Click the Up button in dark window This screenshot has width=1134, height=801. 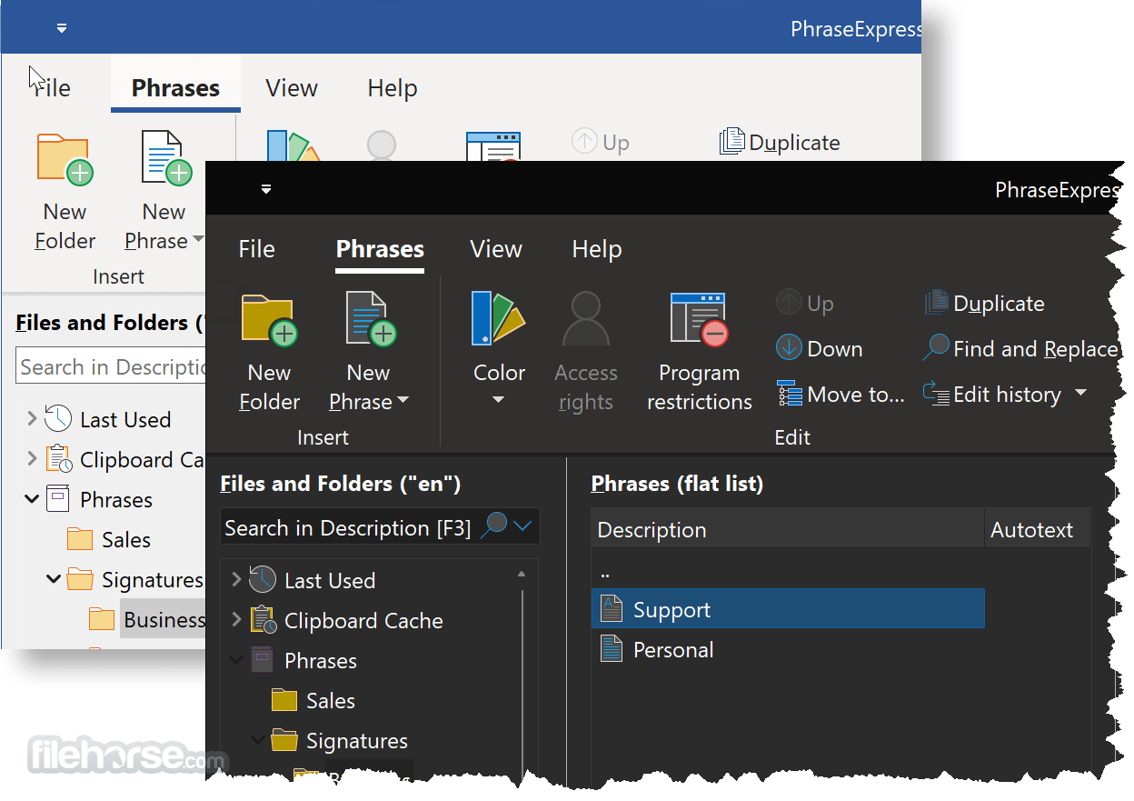[x=805, y=303]
